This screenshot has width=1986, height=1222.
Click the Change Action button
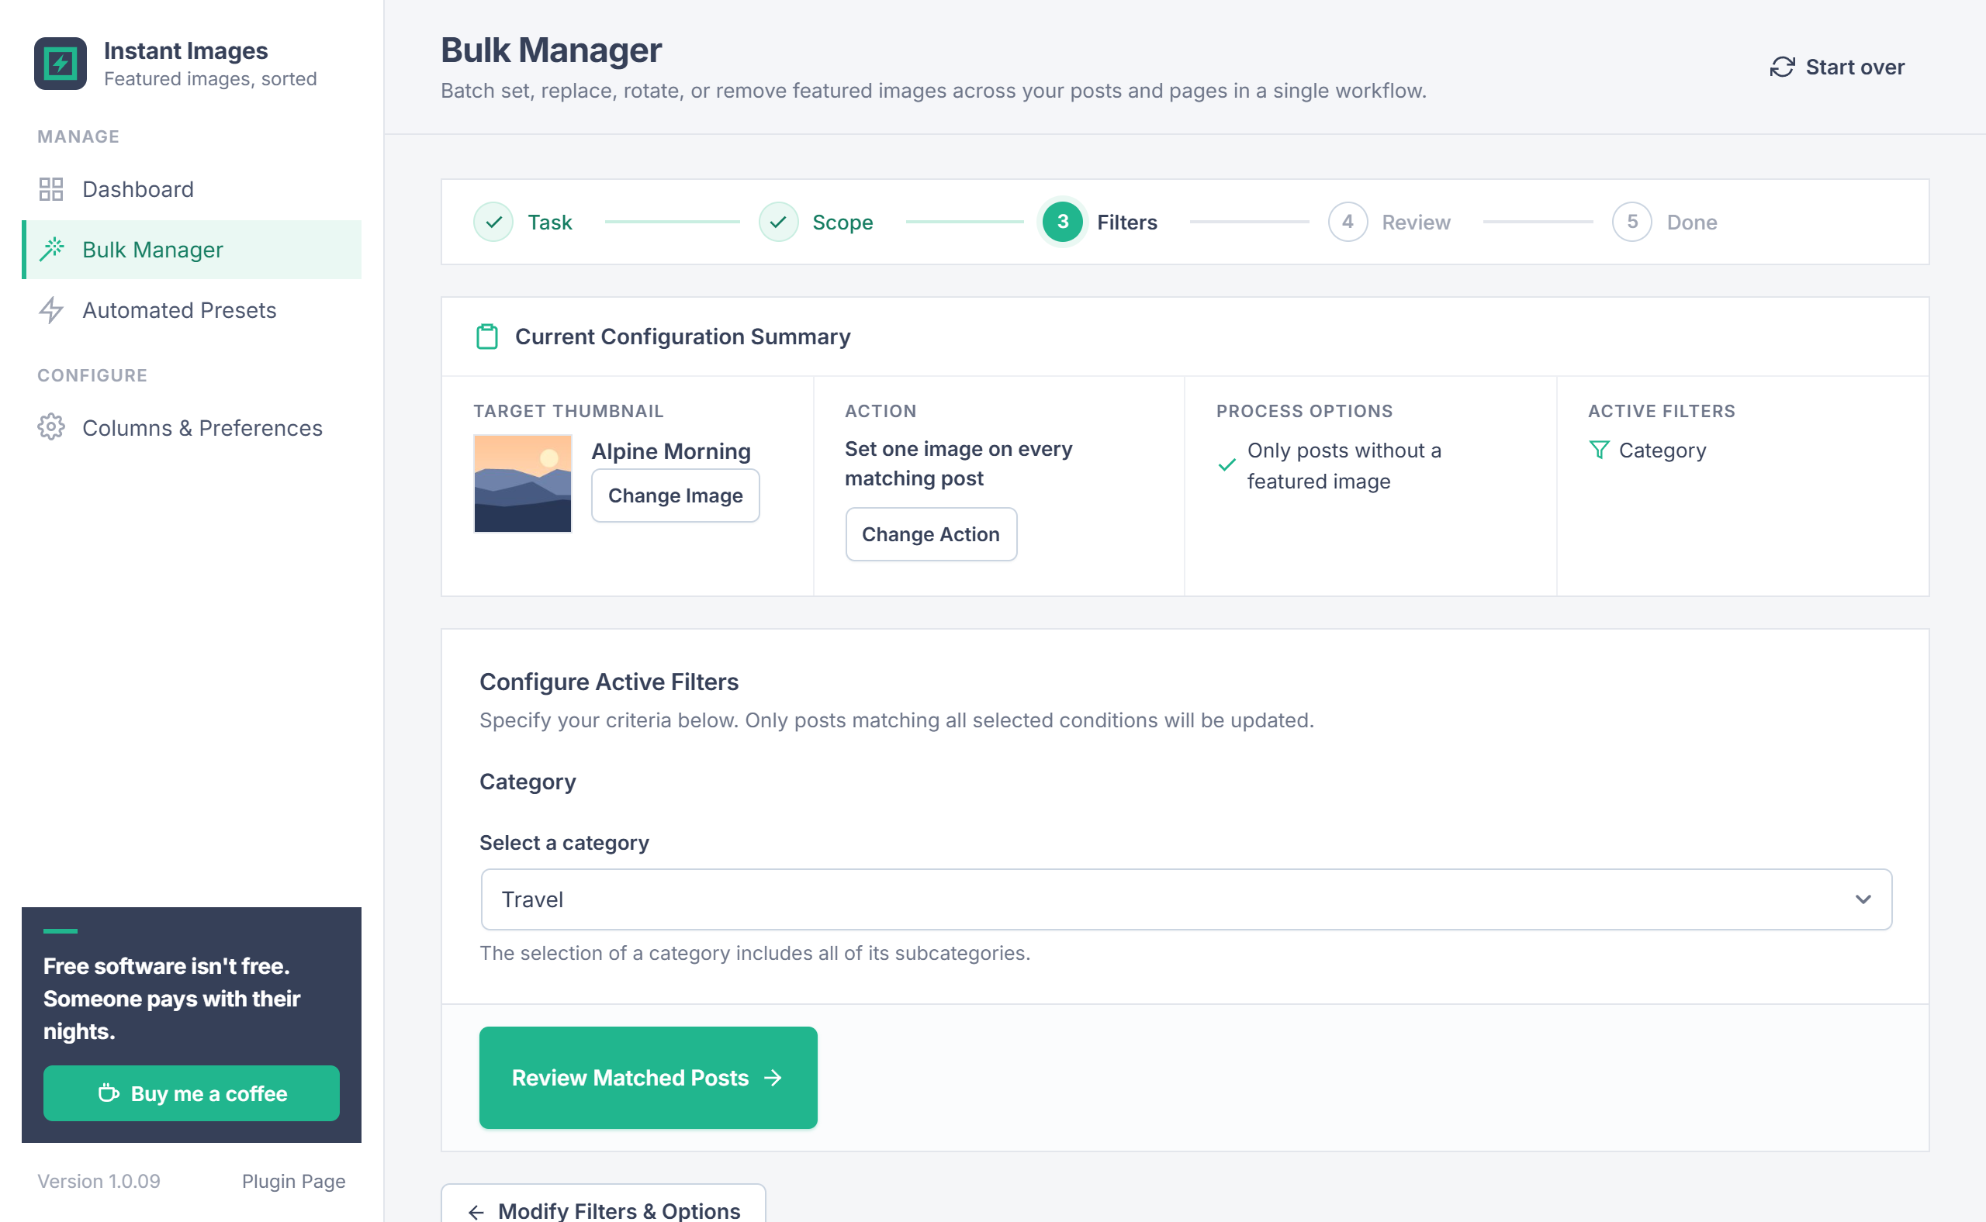tap(931, 534)
